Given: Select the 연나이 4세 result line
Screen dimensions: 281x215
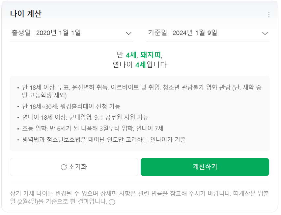Looking at the screenshot, I should [140, 65].
